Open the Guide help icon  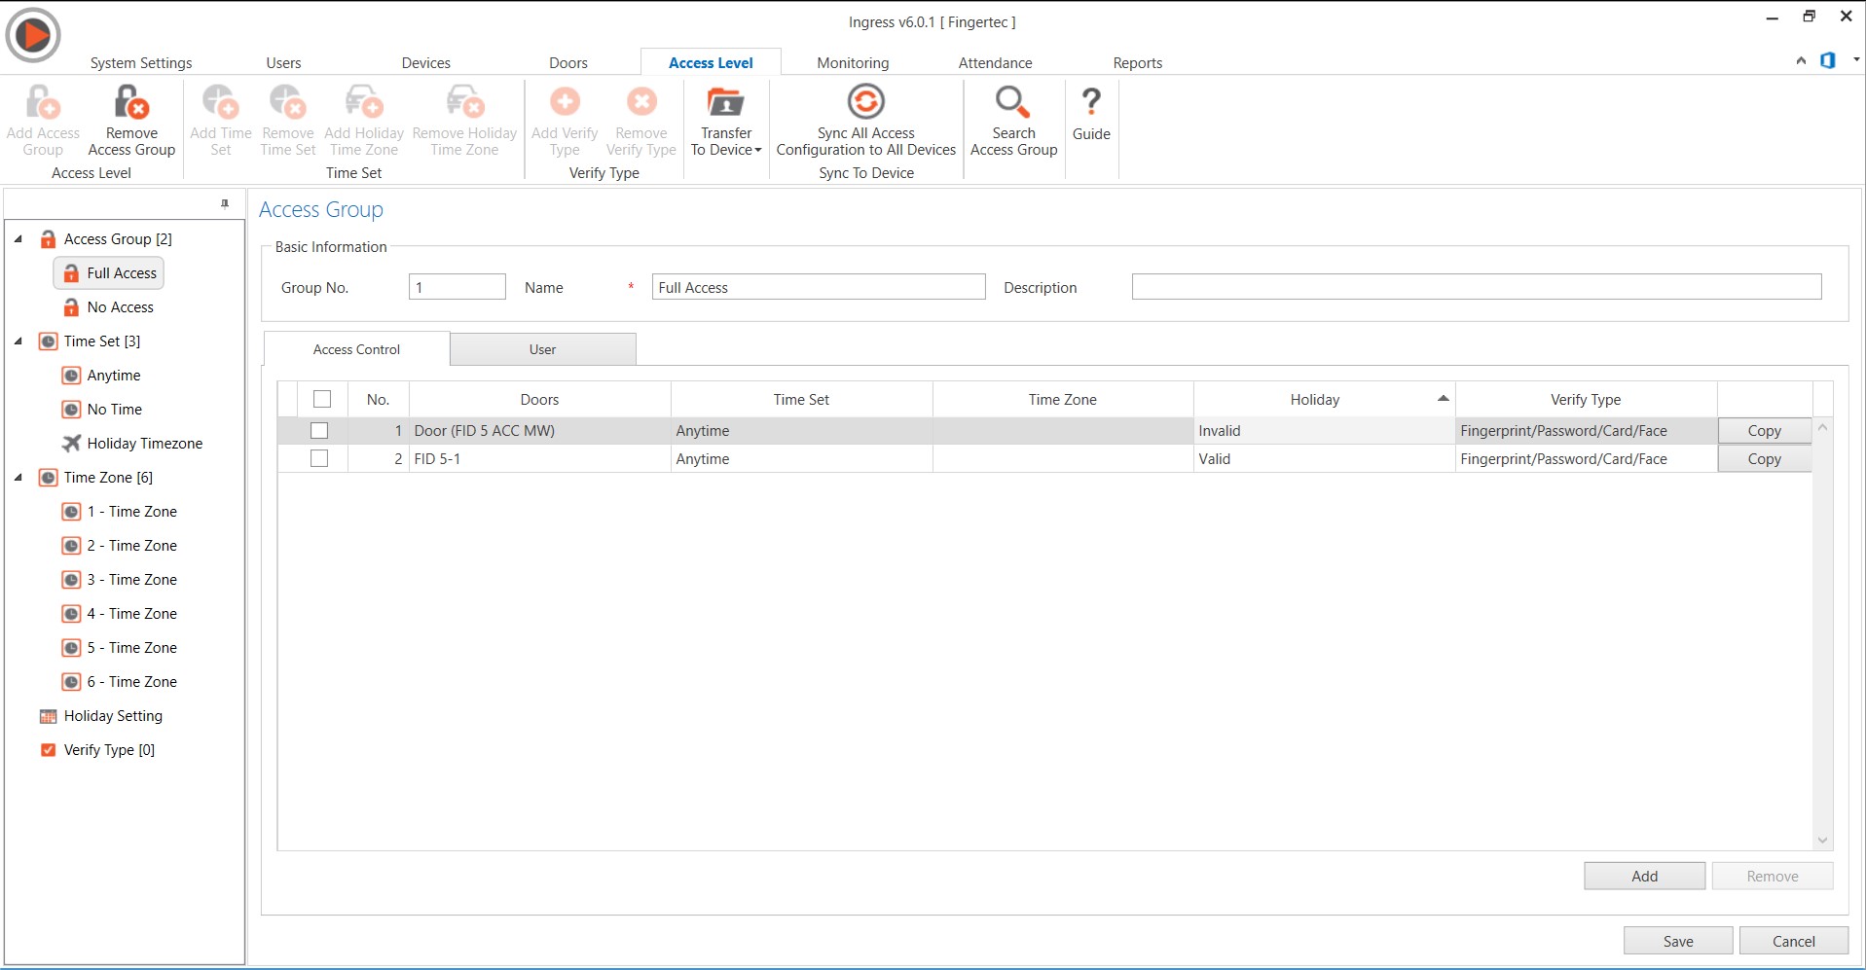click(x=1090, y=102)
